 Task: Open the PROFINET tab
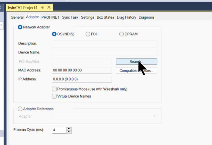(50, 17)
